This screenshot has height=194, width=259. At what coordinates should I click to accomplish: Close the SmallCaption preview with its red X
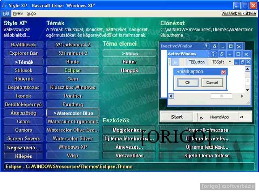(223, 72)
